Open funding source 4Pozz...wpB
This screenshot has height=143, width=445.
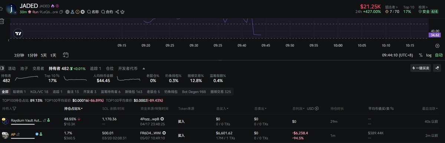pyautogui.click(x=150, y=119)
